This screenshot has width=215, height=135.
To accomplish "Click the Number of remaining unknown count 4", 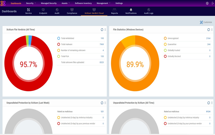I will tap(103, 50).
